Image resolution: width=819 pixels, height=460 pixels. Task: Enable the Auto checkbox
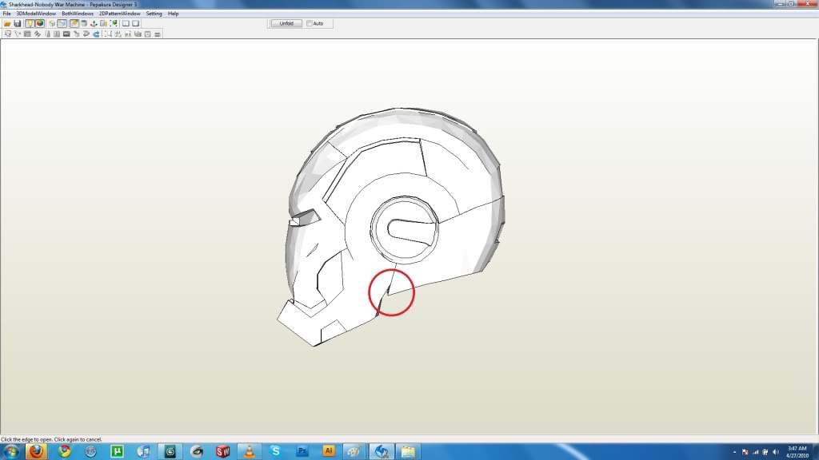(x=310, y=23)
